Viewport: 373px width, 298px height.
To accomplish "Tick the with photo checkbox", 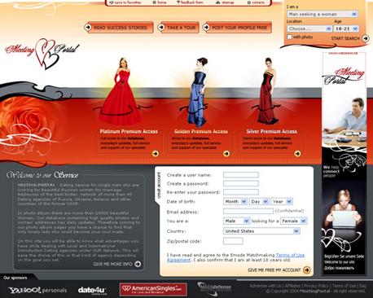I will (x=289, y=37).
